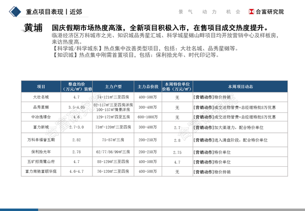Click the 600-1000万 total price cell

pos(148,117)
